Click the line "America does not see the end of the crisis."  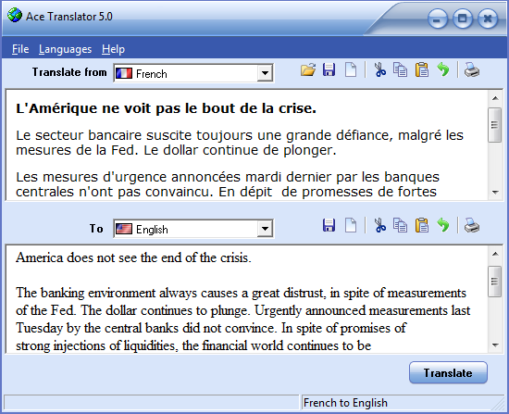coord(133,257)
